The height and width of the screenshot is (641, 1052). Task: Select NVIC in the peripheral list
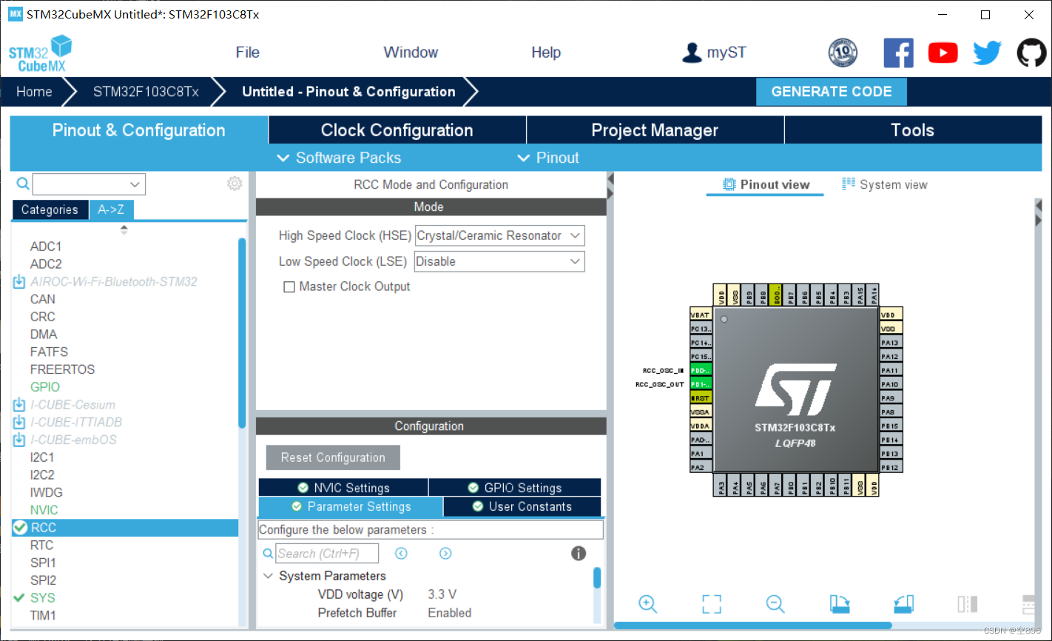[x=44, y=510]
